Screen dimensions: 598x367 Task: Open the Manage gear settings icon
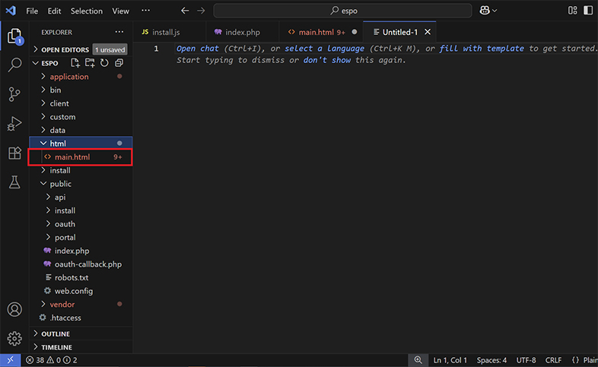click(14, 339)
